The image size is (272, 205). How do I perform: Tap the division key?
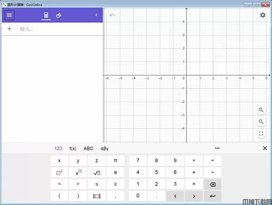213,160
